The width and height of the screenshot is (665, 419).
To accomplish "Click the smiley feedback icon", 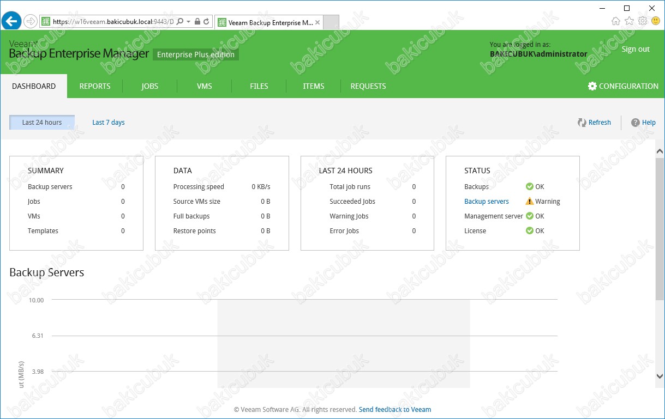I will pyautogui.click(x=656, y=21).
